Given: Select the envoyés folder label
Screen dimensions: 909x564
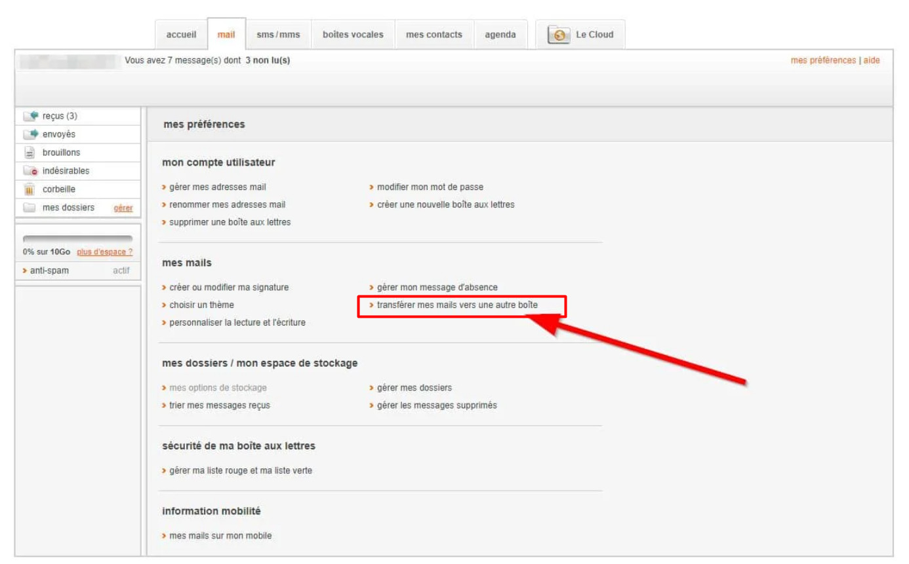Looking at the screenshot, I should click(x=59, y=134).
